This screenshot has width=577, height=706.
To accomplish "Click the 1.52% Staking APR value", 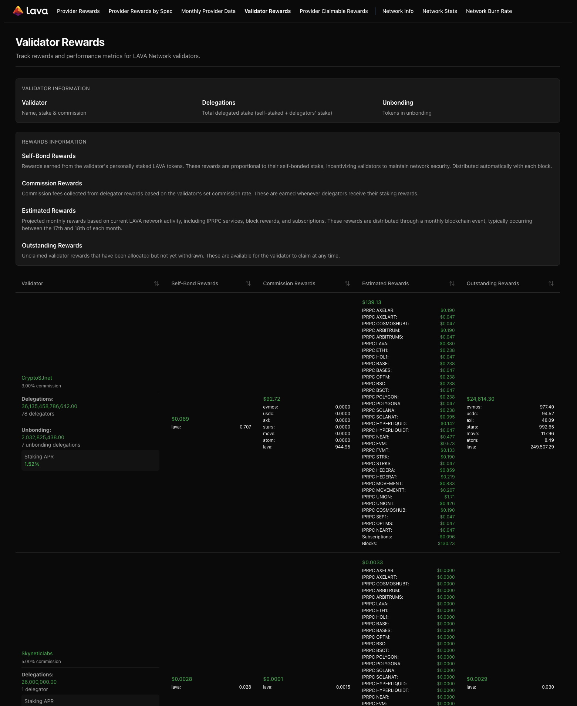I will click(x=32, y=464).
